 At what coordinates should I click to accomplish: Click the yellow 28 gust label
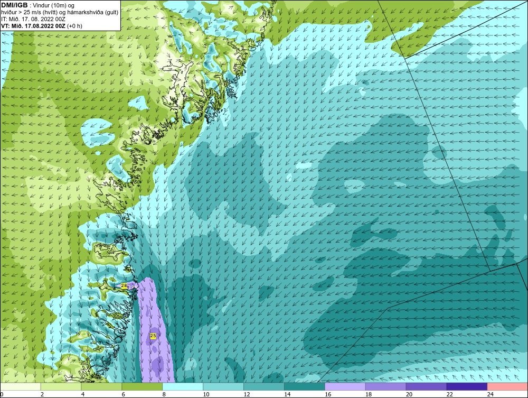[124, 286]
